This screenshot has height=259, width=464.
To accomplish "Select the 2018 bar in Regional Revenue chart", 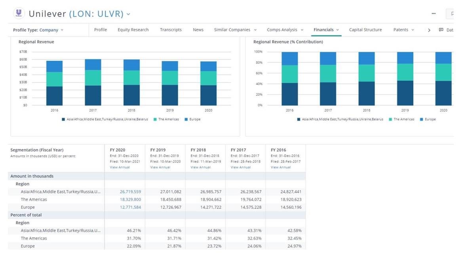I will (x=131, y=82).
